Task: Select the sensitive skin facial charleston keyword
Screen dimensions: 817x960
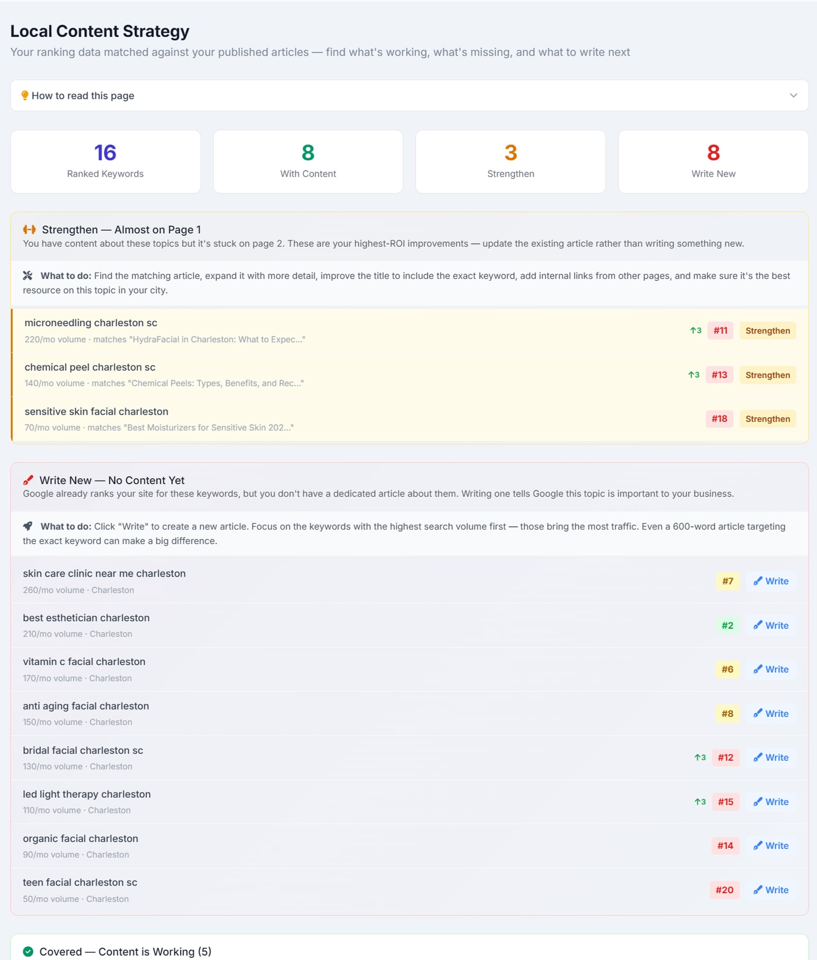Action: tap(97, 411)
